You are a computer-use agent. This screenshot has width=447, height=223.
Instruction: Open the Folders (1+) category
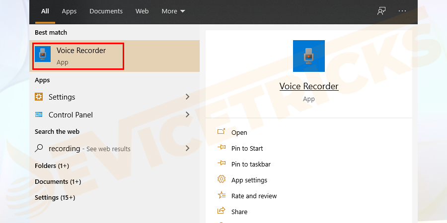52,166
